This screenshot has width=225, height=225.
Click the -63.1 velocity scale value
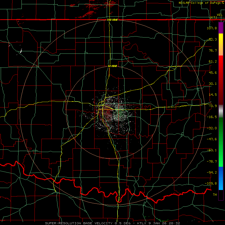pos(212,150)
